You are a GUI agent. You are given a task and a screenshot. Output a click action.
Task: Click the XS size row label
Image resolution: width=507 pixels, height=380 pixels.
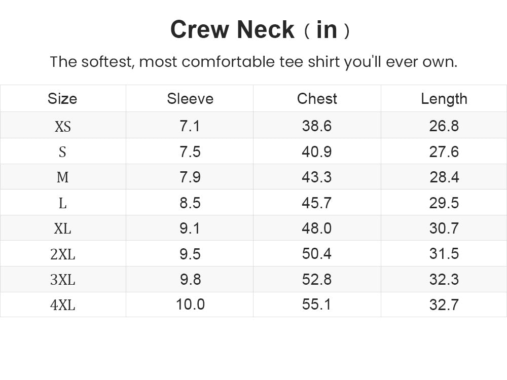[x=63, y=126]
